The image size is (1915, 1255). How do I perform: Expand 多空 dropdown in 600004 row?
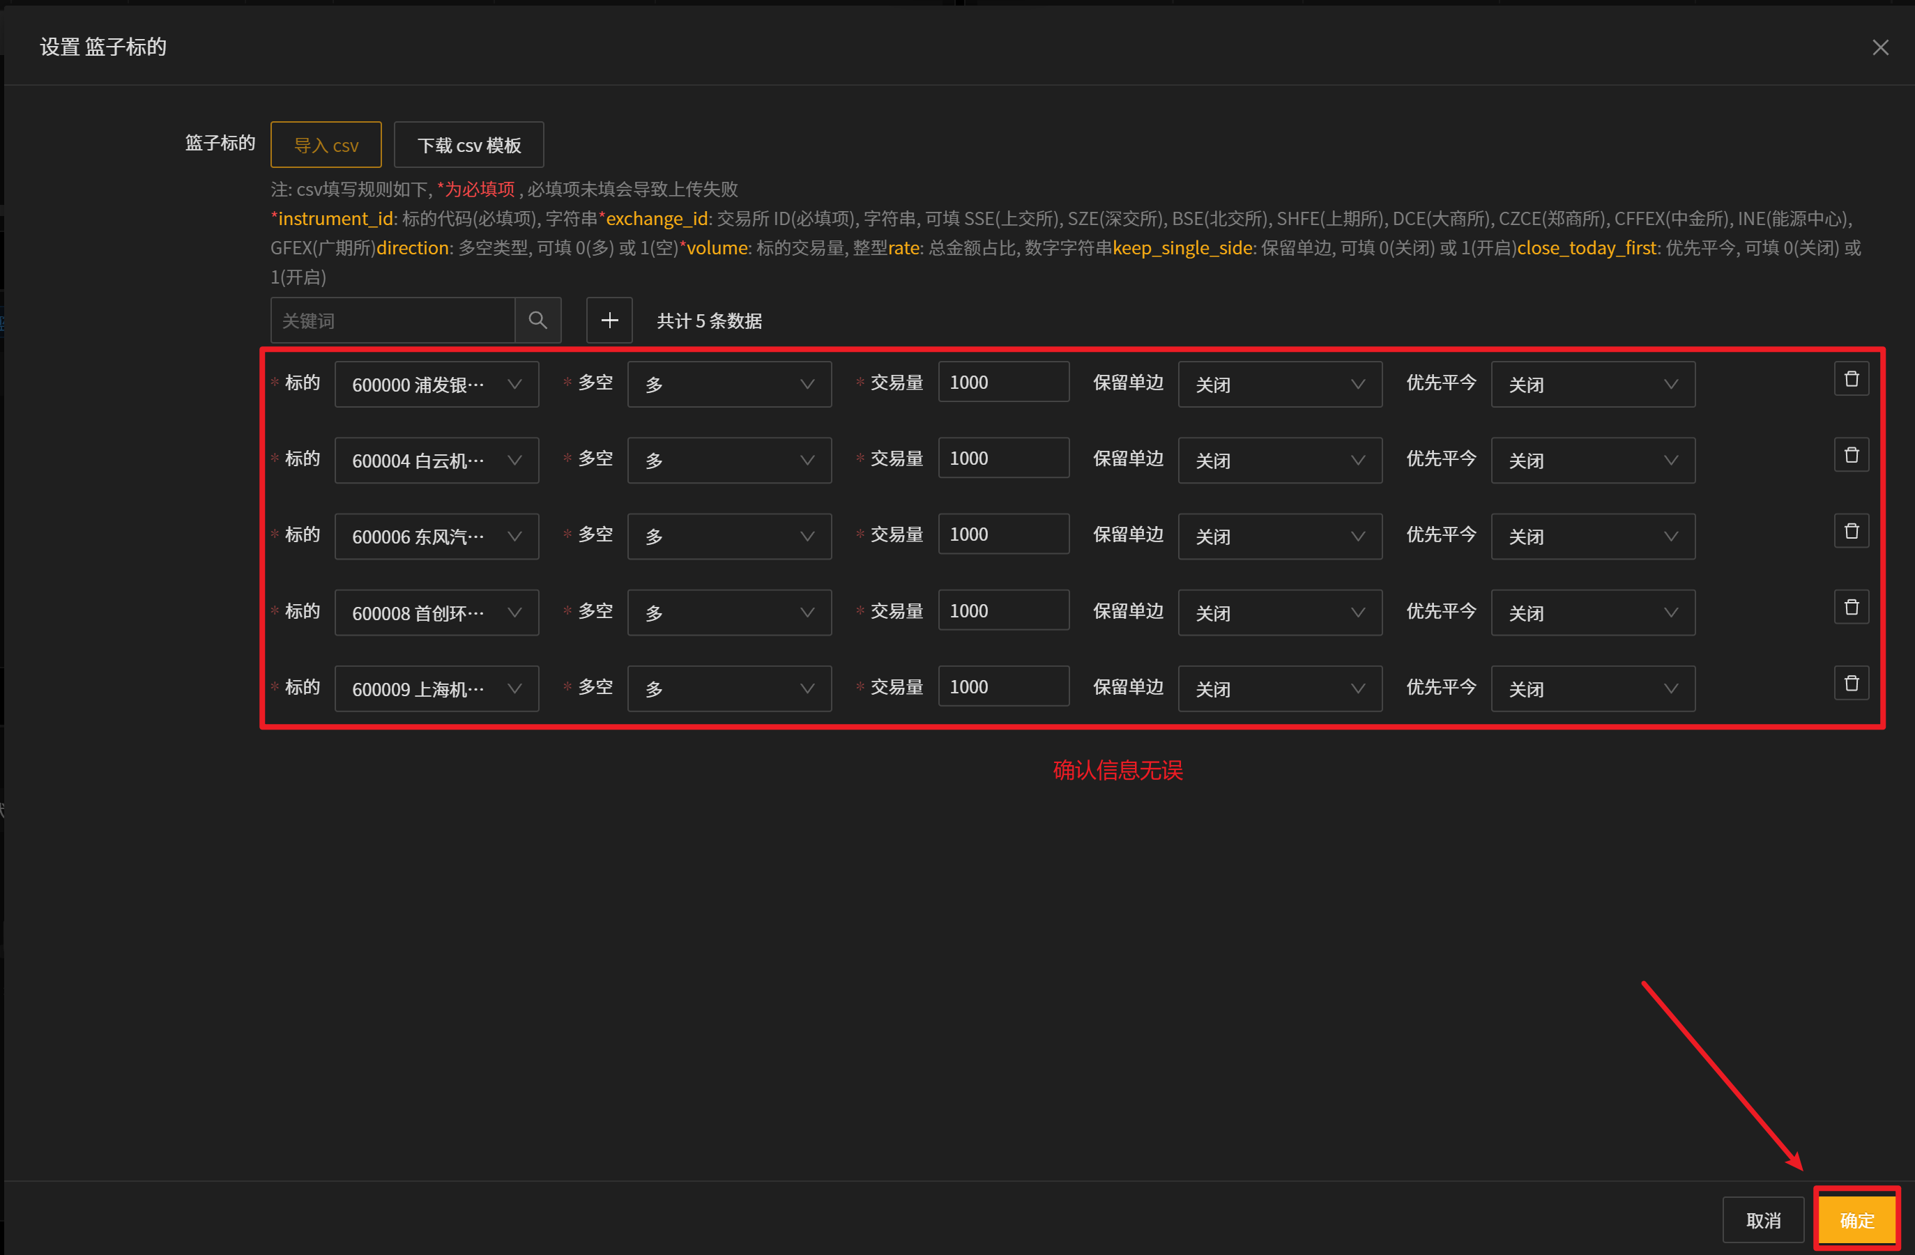coord(729,460)
